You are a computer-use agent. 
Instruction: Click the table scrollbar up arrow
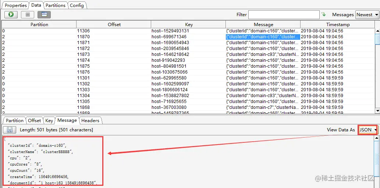(377, 31)
